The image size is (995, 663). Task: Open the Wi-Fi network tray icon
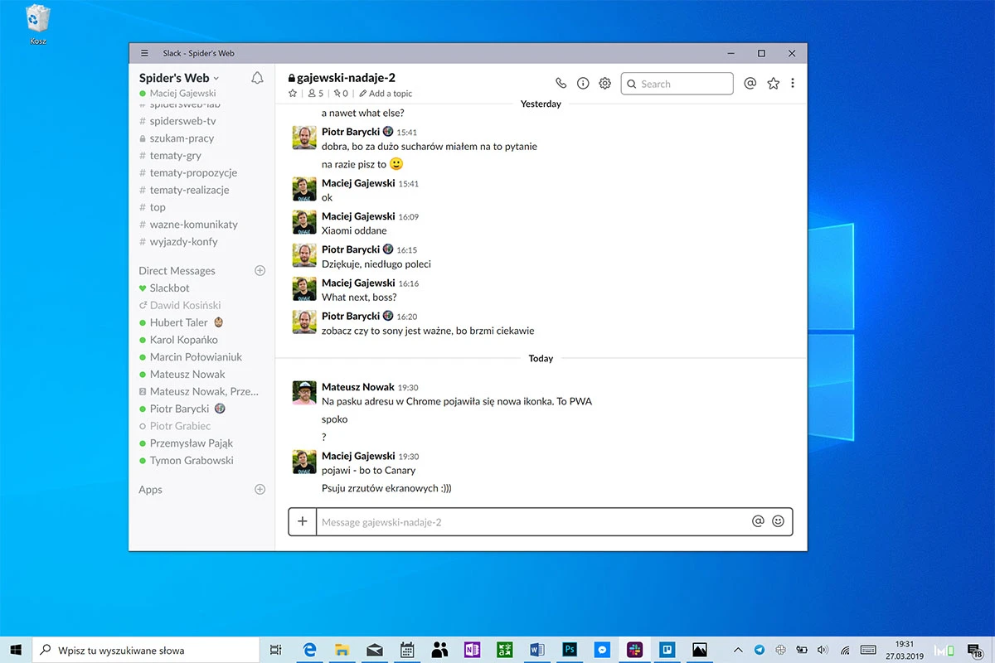click(845, 650)
